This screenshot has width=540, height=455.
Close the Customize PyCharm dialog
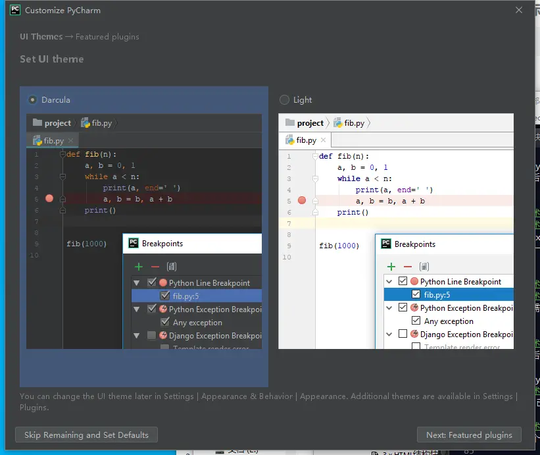click(x=519, y=10)
